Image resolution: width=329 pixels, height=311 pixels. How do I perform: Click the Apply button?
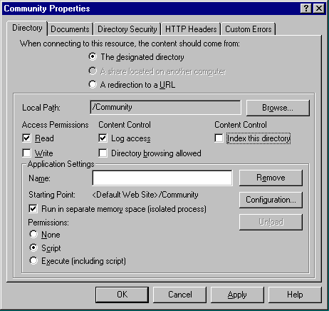coord(237,295)
